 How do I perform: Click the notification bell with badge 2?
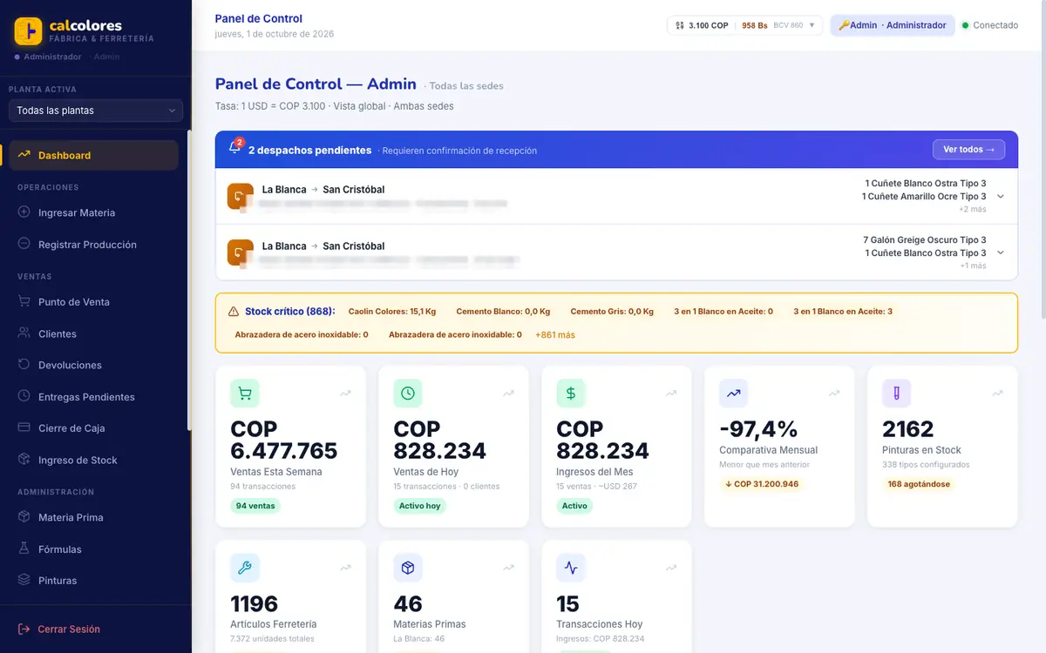tap(235, 147)
